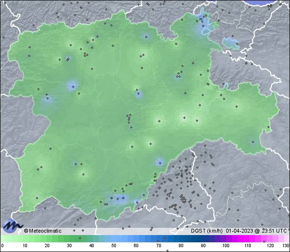Click the 50 value on wind scale
Viewport: 290px width, 252px height.
[x=114, y=246]
